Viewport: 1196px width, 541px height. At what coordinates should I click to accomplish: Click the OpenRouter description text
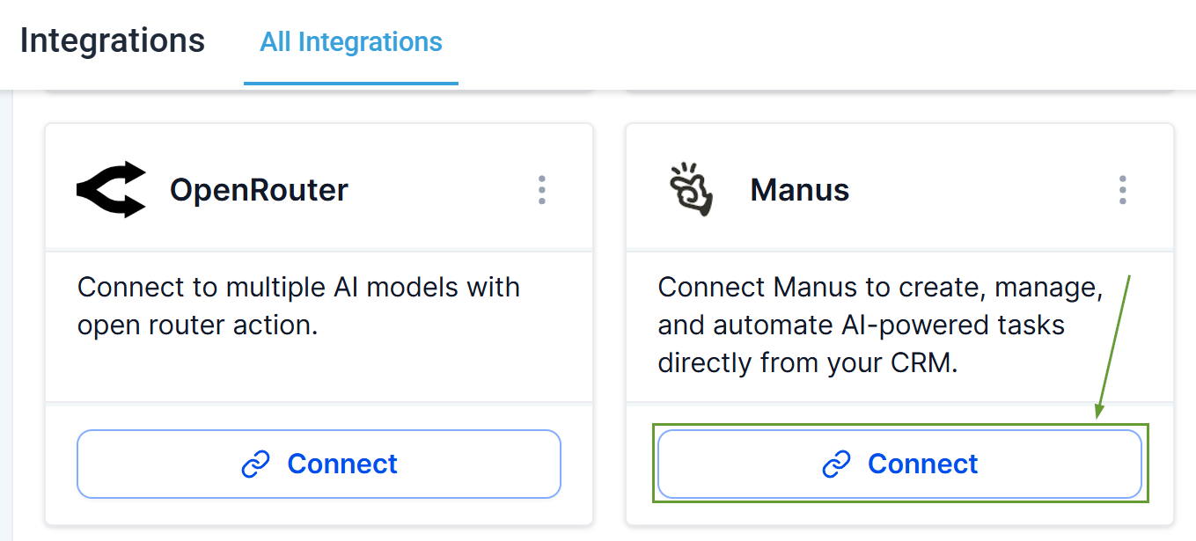298,306
